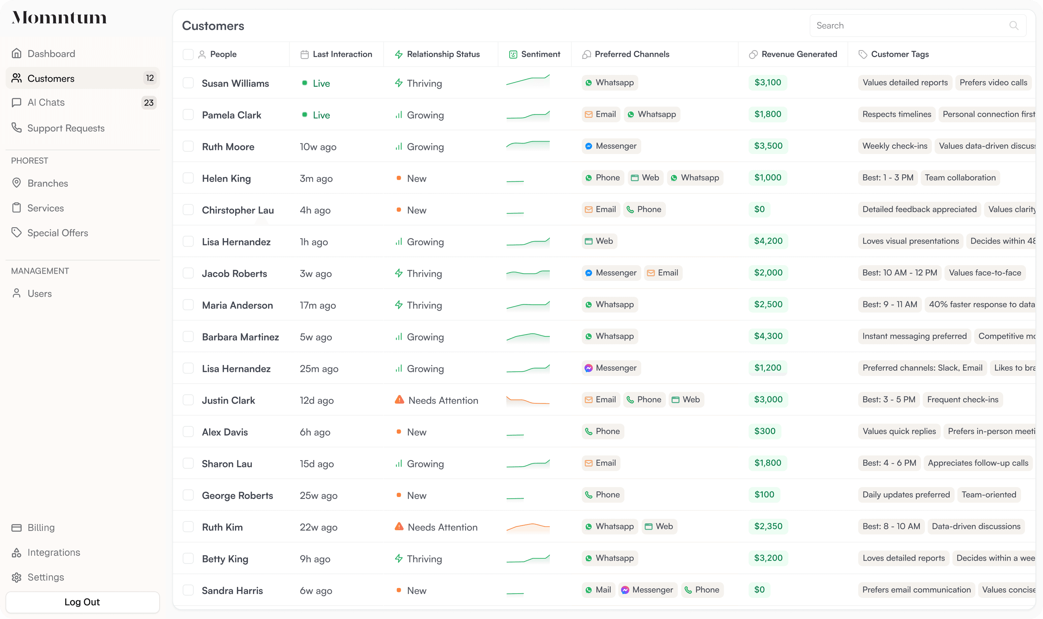The image size is (1043, 619).
Task: Toggle the select-all checkbox in header
Action: 188,54
